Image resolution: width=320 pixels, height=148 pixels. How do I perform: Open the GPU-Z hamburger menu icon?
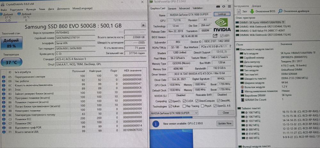(x=229, y=6)
